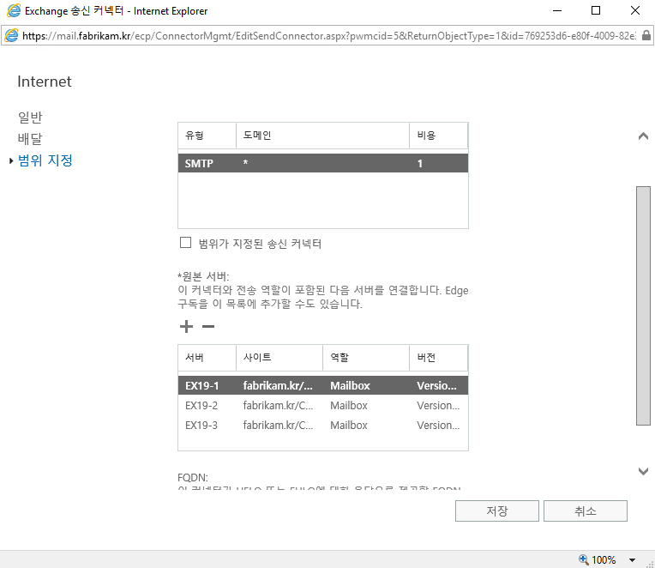
Task: Minimize the Internet Explorer window
Action: 557,10
